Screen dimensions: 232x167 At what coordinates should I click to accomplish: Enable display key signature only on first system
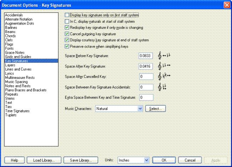67,15
